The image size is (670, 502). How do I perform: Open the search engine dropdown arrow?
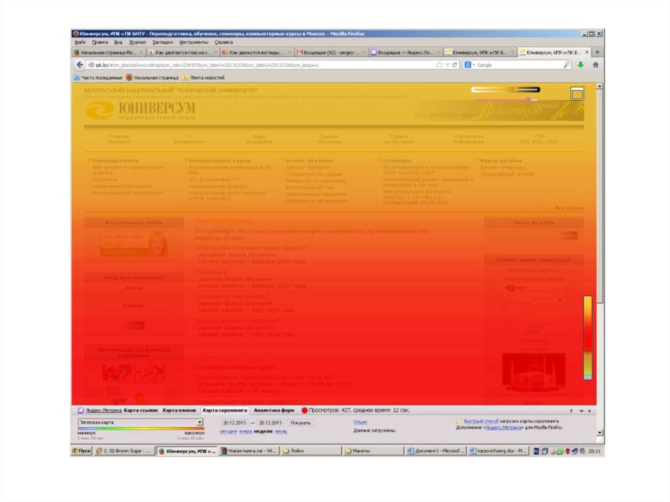474,65
